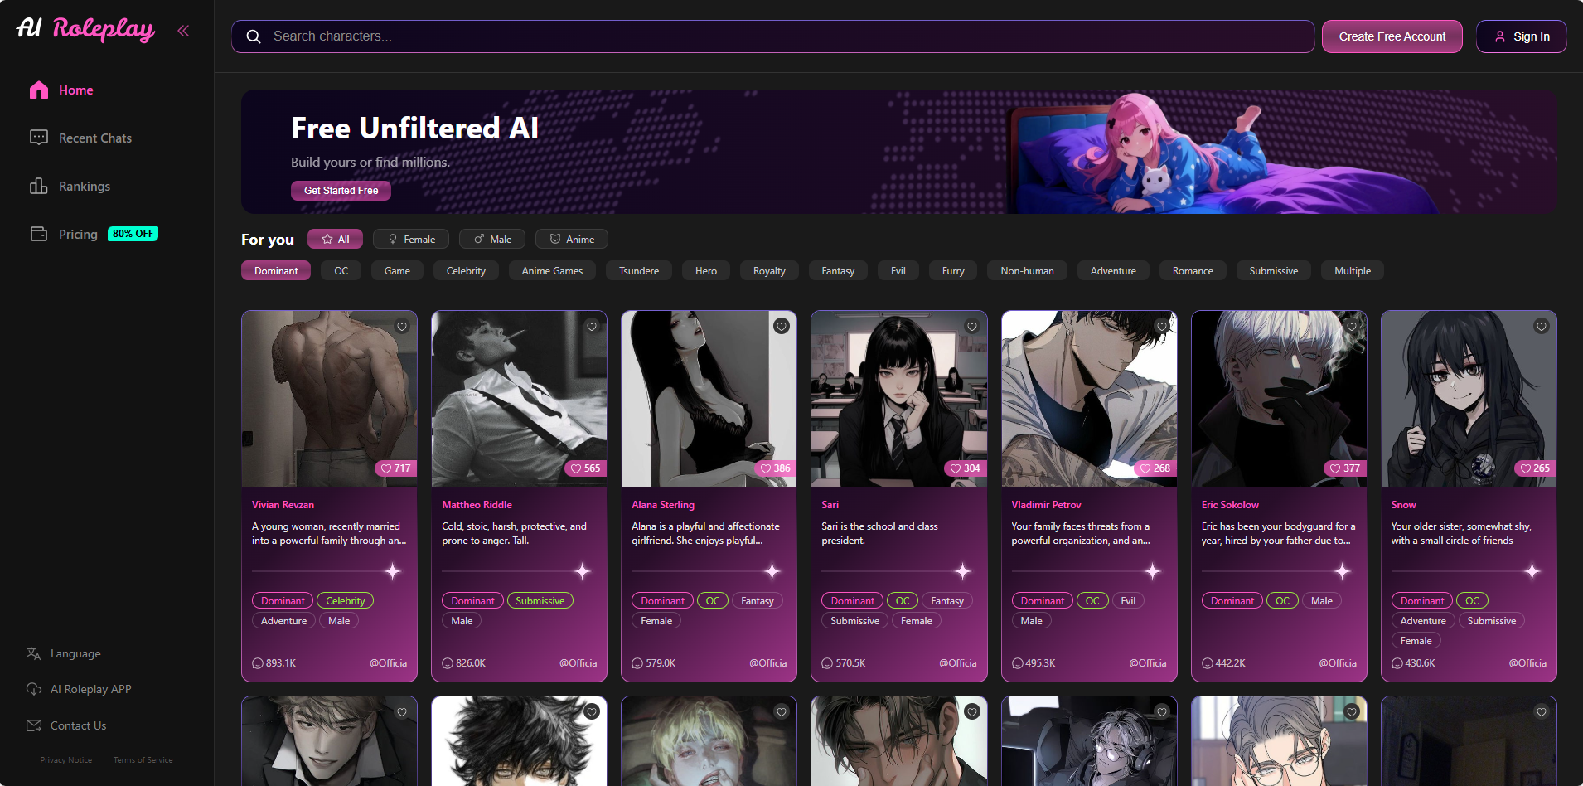Favorite the Snow character card

point(1541,327)
